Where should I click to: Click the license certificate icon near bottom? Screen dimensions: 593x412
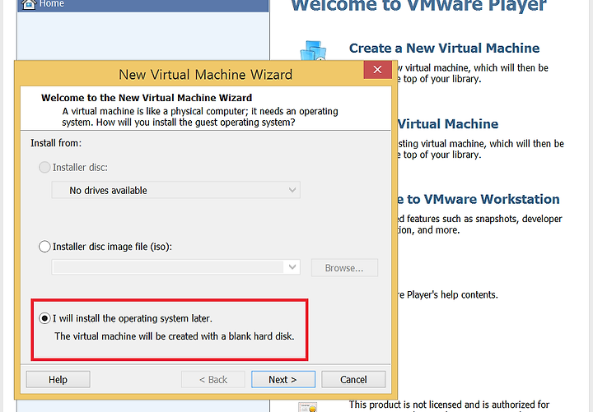point(307,407)
